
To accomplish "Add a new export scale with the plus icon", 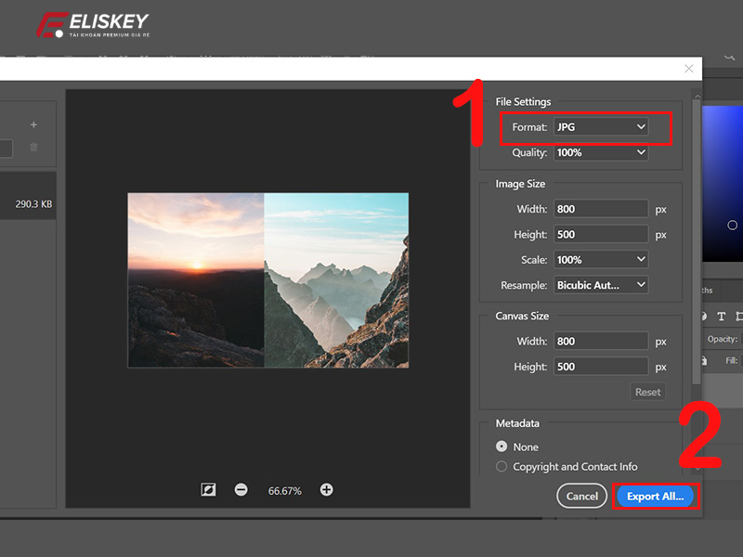I will tap(33, 125).
